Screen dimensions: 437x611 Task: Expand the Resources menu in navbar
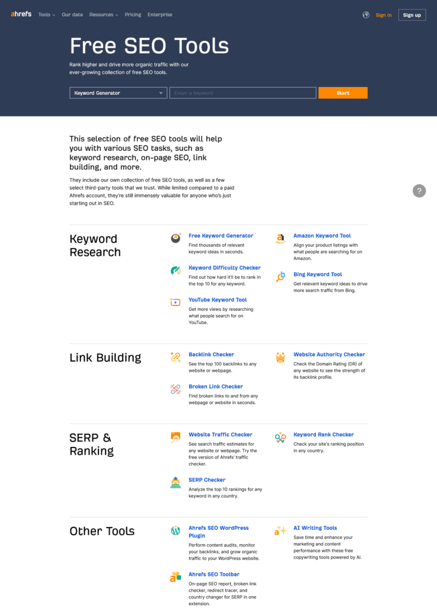point(104,15)
